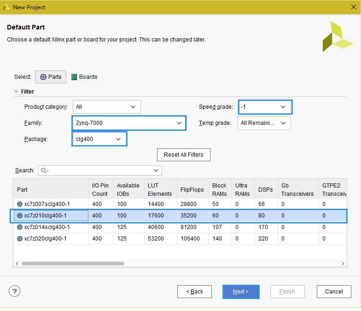Close the New Project dialog
The width and height of the screenshot is (361, 311).
click(x=354, y=7)
